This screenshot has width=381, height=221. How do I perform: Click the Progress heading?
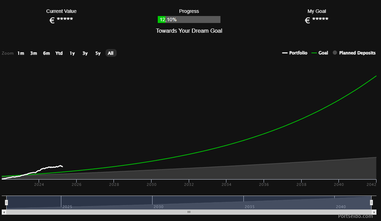189,11
